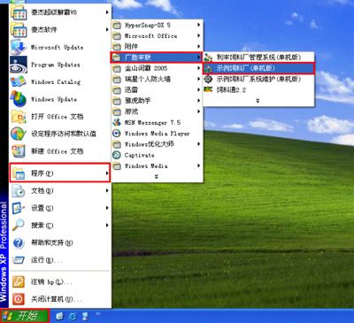Launch 利丰饲料厂管理系统(单机版) icon
Viewport: 354px width, 323px height.
click(208, 58)
